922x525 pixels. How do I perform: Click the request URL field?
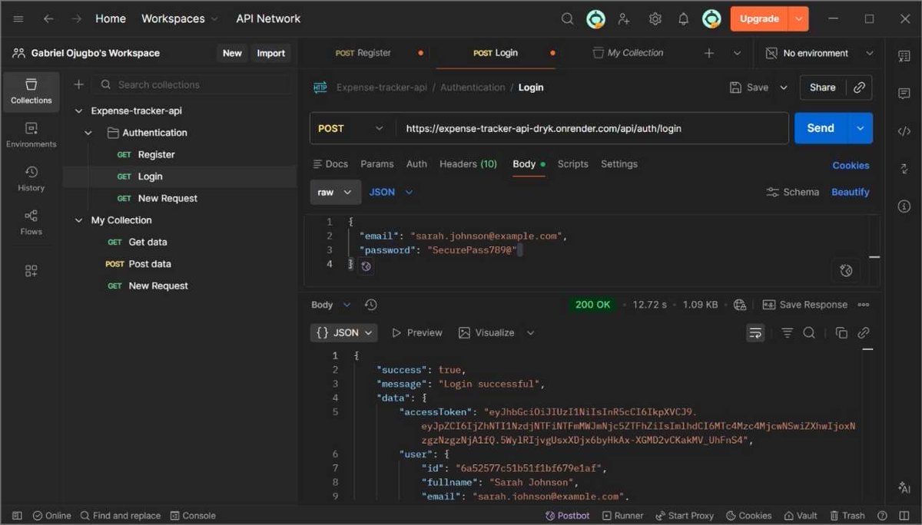point(592,128)
